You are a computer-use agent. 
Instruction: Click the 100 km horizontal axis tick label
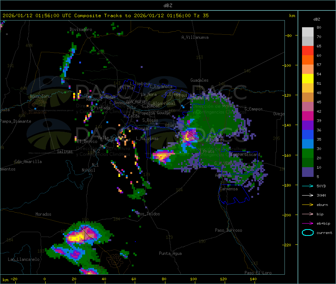(193, 279)
